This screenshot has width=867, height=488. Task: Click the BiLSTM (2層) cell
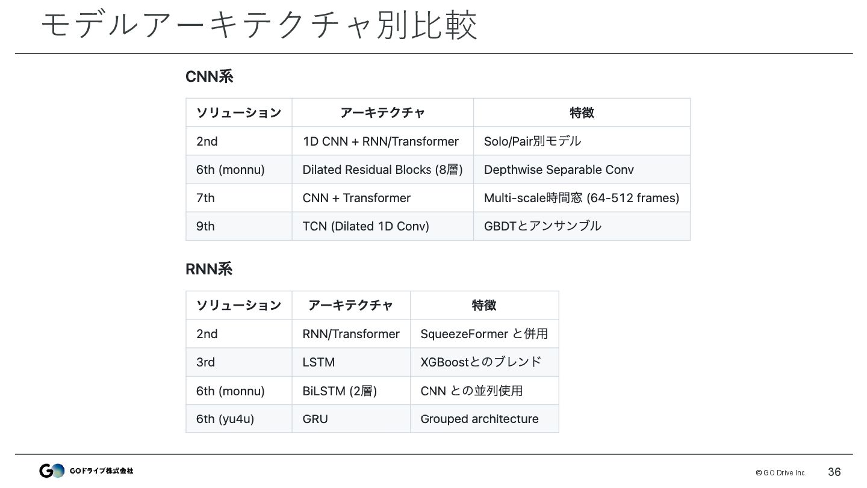coord(340,391)
